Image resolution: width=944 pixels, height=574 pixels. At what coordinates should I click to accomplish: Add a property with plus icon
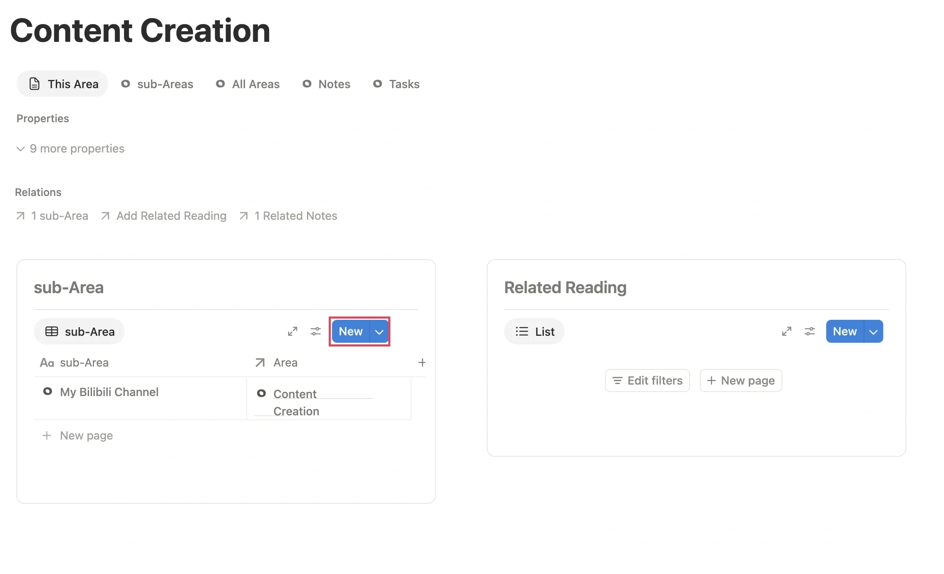422,362
